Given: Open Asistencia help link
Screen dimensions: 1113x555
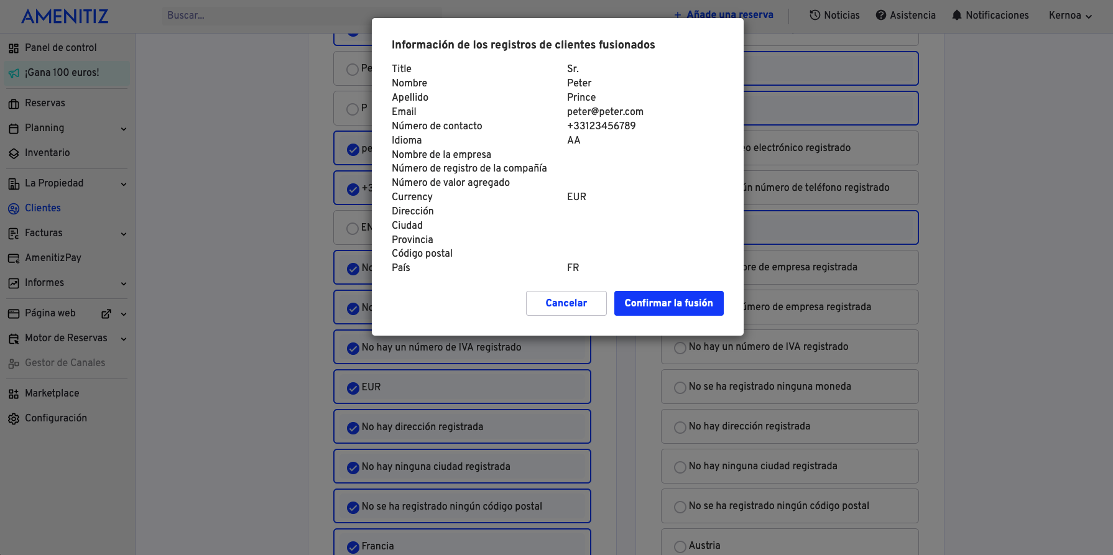Looking at the screenshot, I should click(905, 16).
